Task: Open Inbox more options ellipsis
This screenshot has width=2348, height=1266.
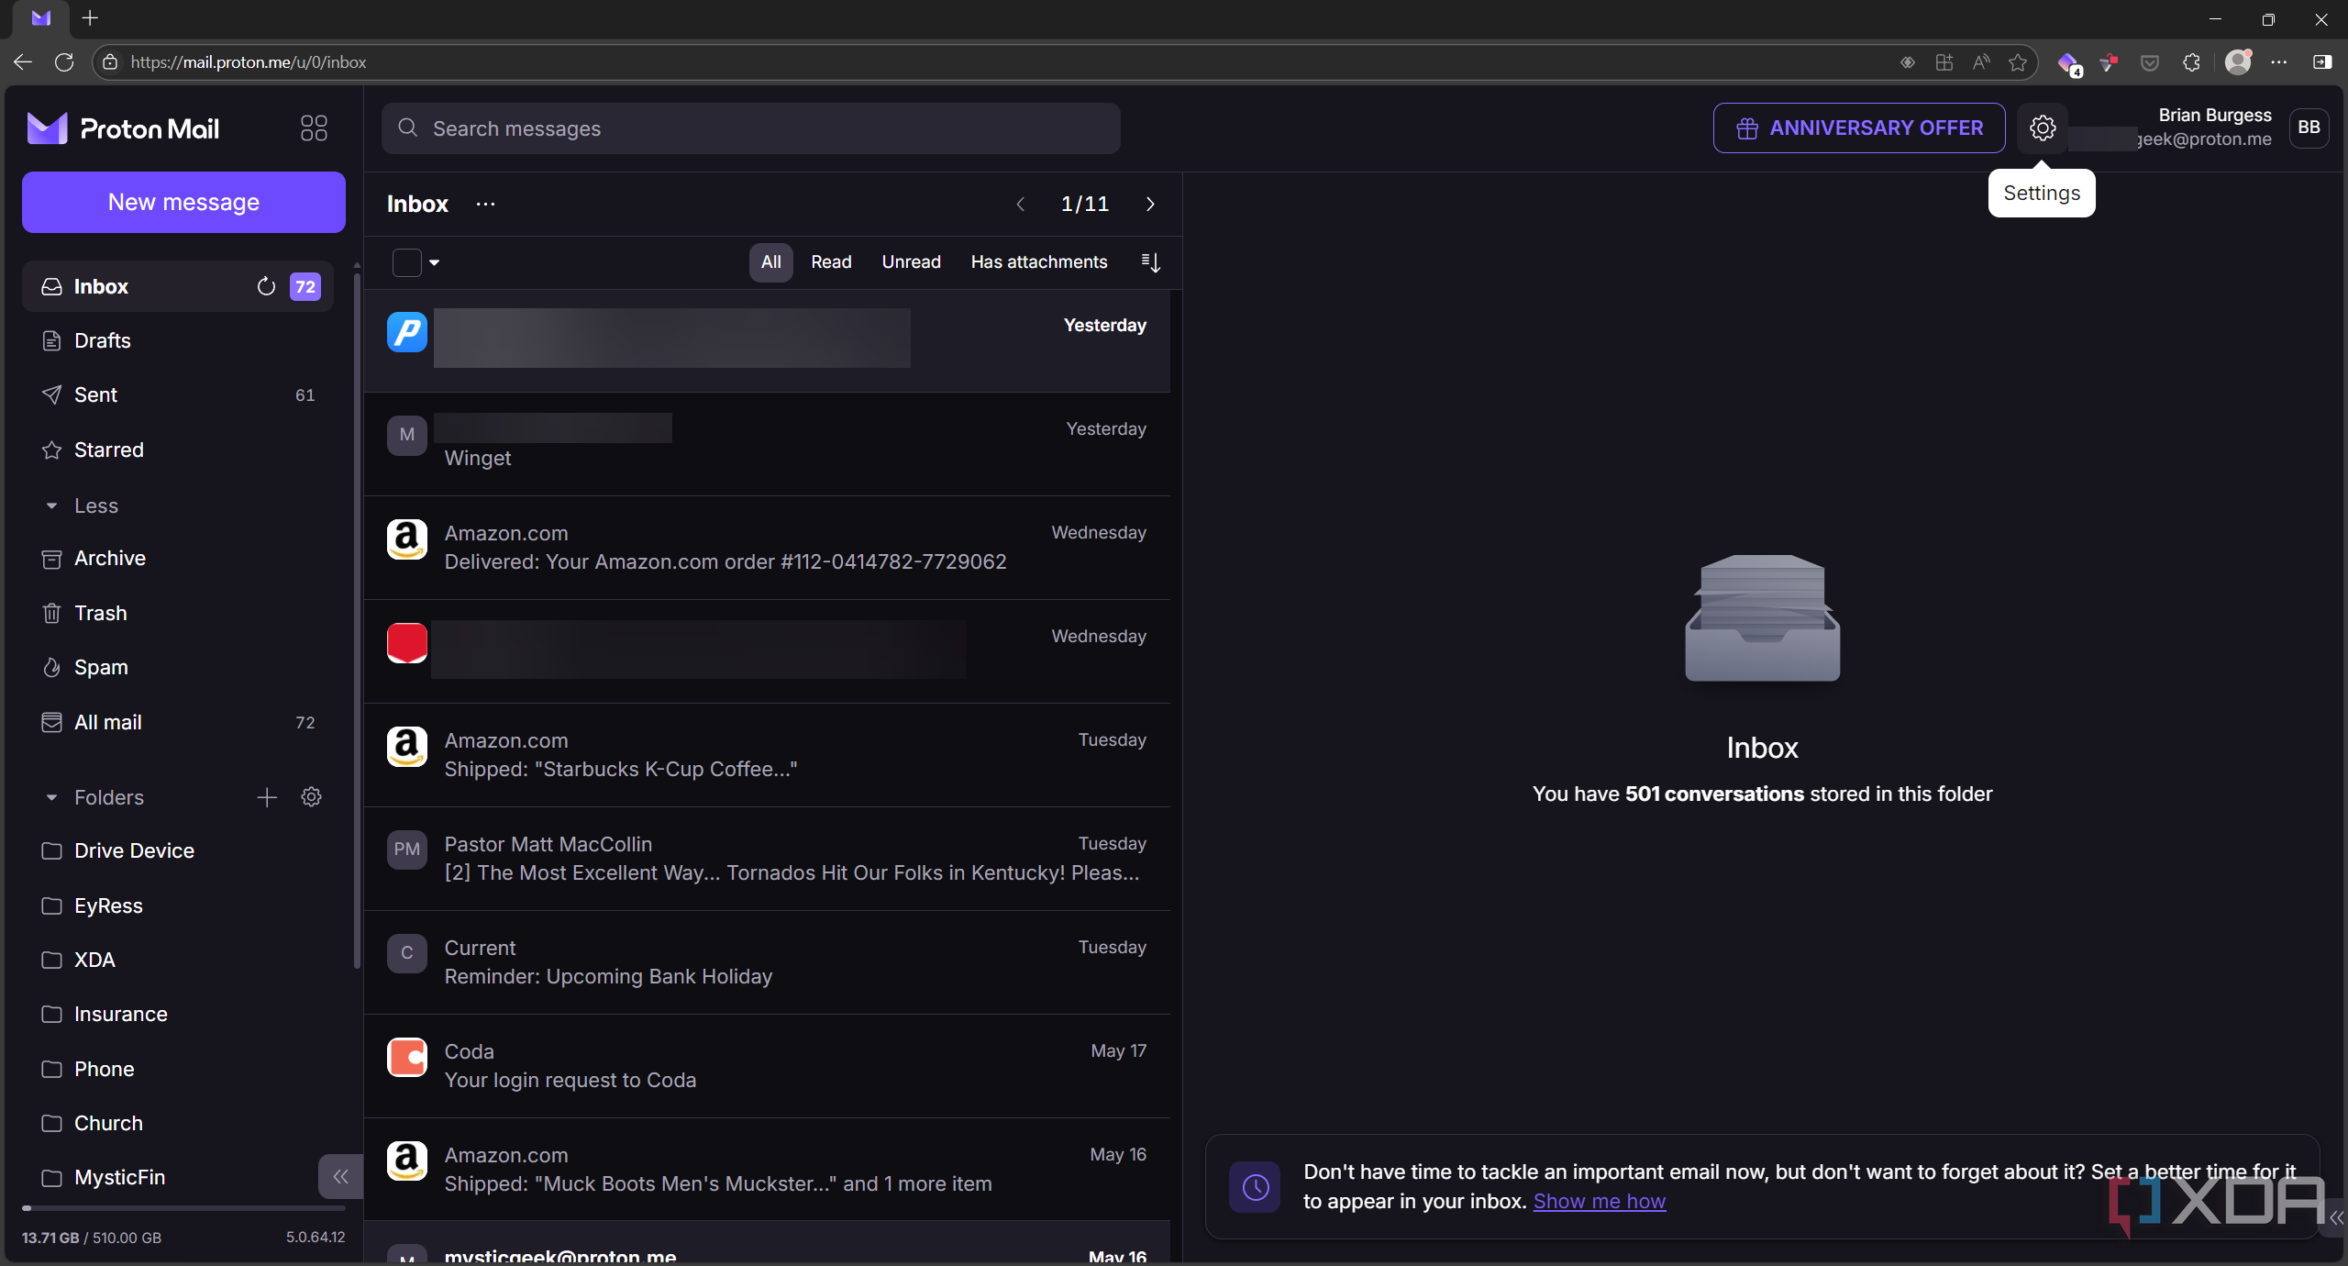Action: [x=485, y=204]
